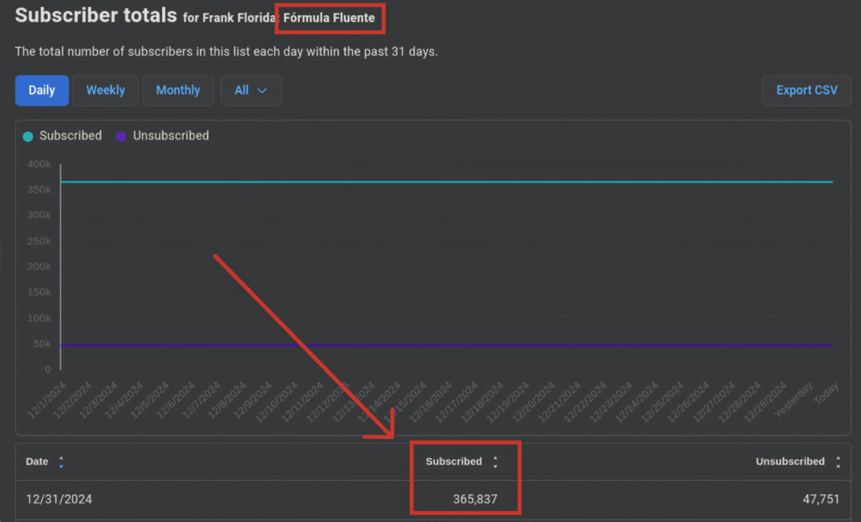Image resolution: width=861 pixels, height=522 pixels.
Task: Click the teal Subscribed legend dot
Action: (x=28, y=136)
